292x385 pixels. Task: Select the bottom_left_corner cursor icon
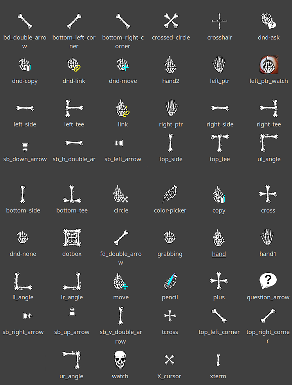(74, 21)
